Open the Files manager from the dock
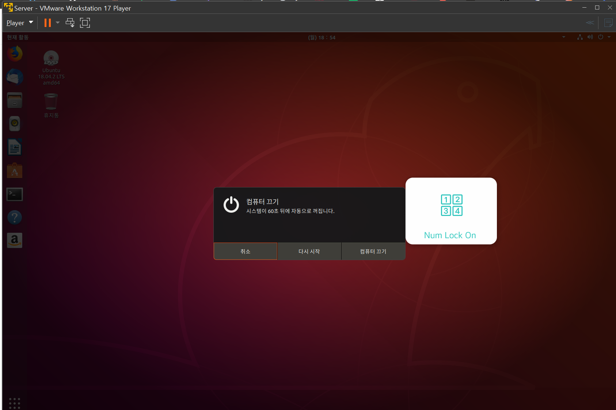The height and width of the screenshot is (410, 616). pyautogui.click(x=15, y=100)
